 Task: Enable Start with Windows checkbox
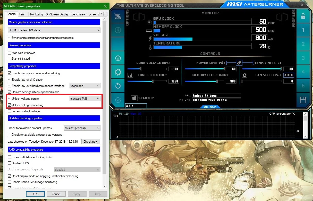(10, 53)
